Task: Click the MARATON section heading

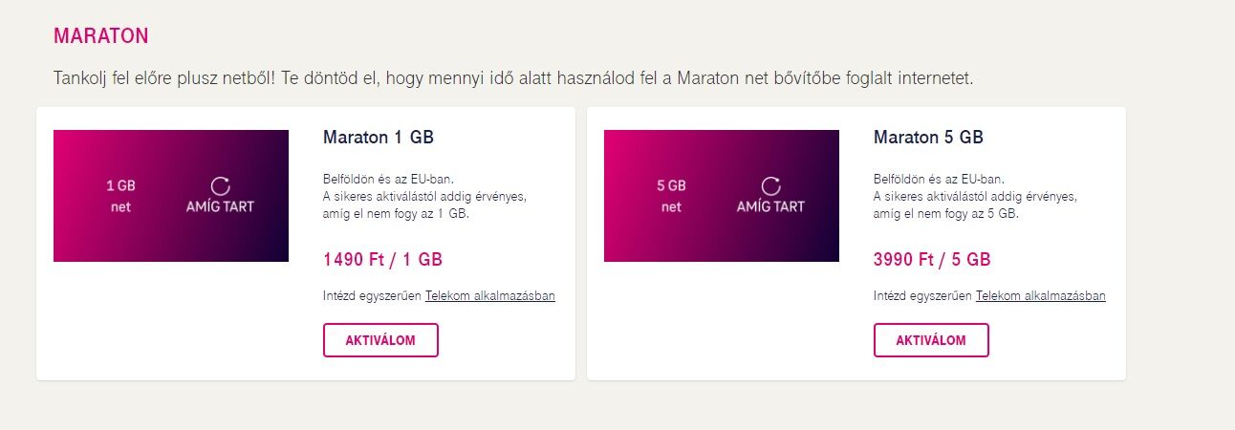Action: [x=101, y=36]
